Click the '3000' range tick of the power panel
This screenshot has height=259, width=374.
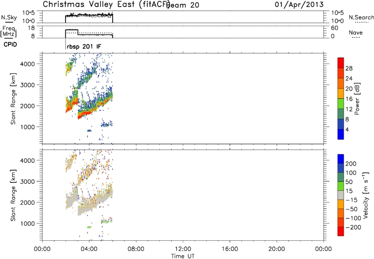[x=27, y=85]
